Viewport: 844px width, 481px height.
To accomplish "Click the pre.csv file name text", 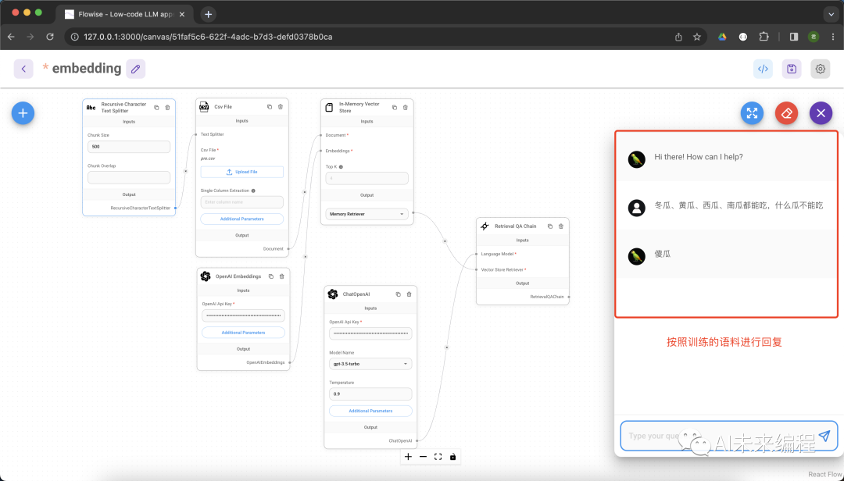I will click(208, 159).
